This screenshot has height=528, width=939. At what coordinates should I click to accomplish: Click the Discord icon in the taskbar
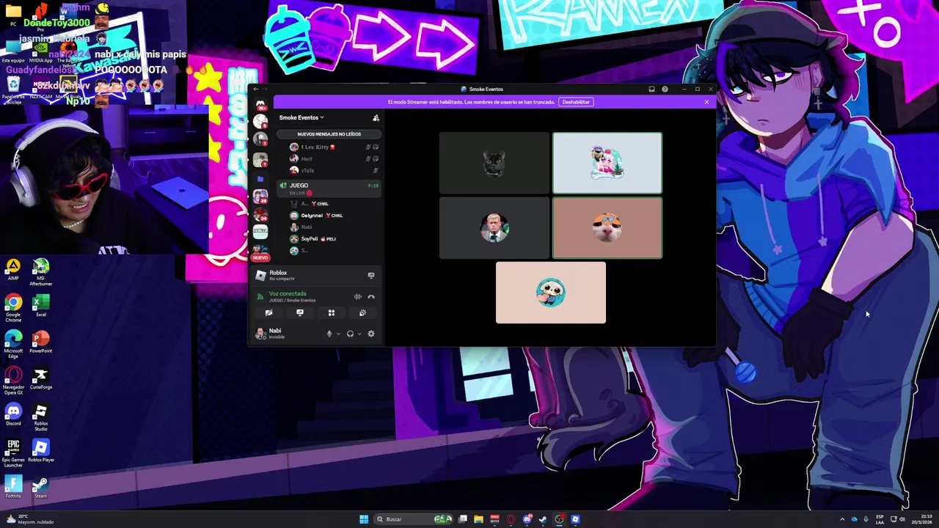tap(527, 519)
